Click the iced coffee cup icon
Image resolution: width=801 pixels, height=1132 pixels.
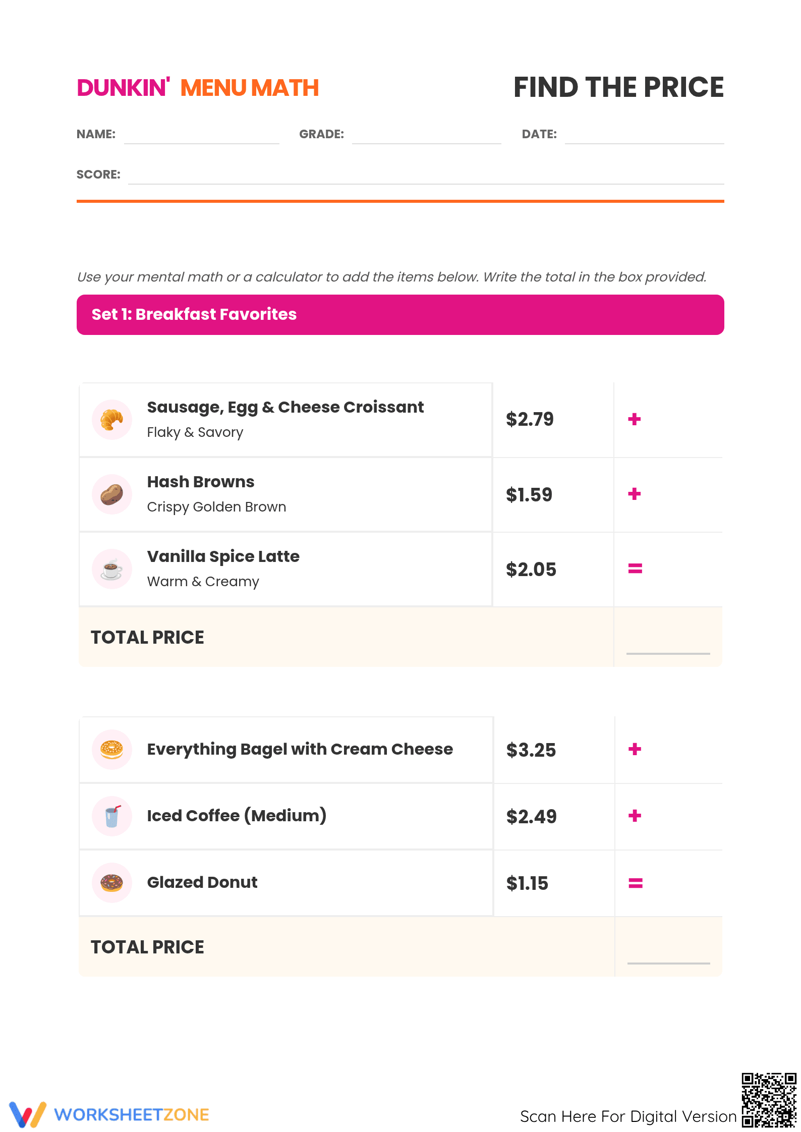click(x=112, y=816)
